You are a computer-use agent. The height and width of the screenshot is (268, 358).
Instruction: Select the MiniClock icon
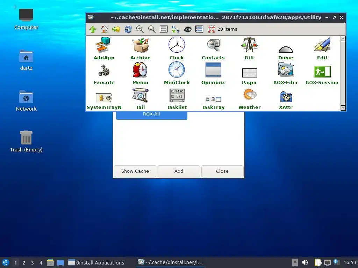[x=177, y=70]
